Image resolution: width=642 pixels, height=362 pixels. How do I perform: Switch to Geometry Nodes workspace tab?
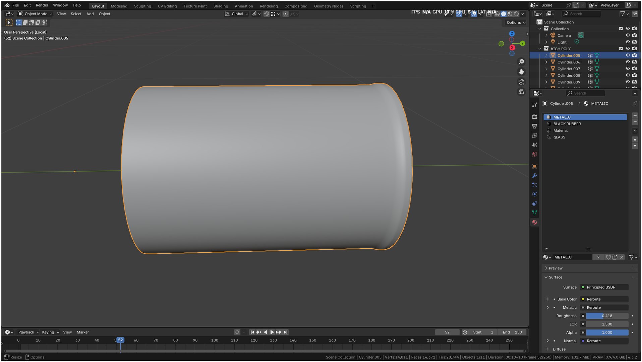pos(329,6)
